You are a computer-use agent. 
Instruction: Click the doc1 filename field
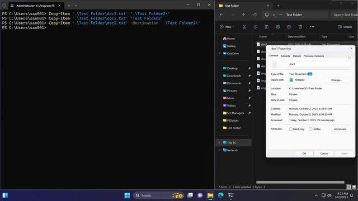click(x=319, y=64)
